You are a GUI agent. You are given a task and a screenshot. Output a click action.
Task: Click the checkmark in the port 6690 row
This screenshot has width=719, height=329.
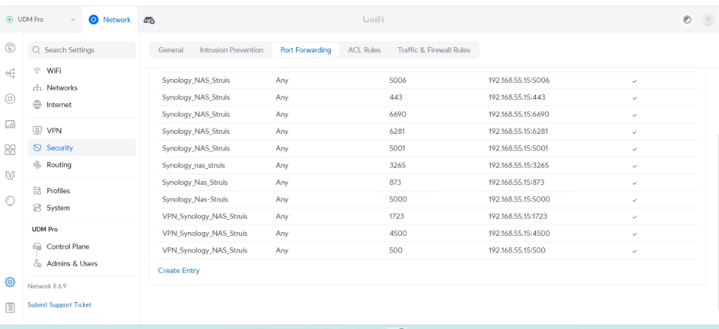click(x=635, y=115)
